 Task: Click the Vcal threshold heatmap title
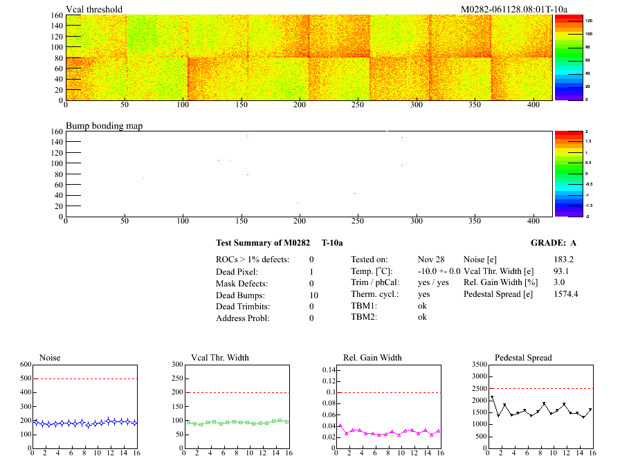point(94,9)
